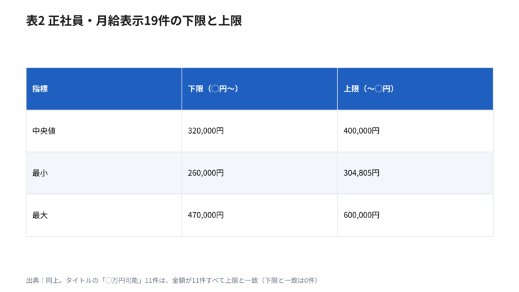The width and height of the screenshot is (519, 292).
Task: Click the table title 表2 正社員・月給表示19件の下限と上限
Action: point(134,21)
